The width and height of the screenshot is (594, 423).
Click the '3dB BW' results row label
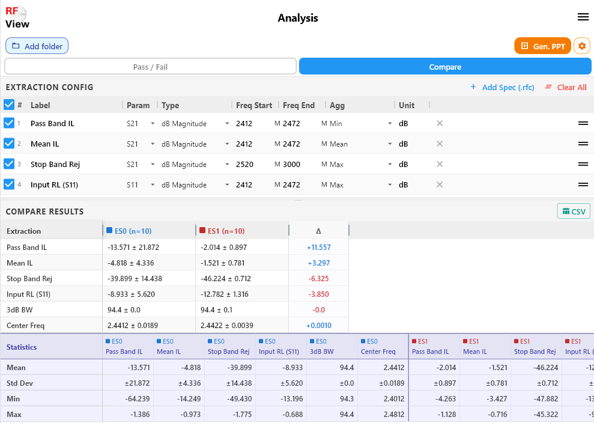coord(19,310)
